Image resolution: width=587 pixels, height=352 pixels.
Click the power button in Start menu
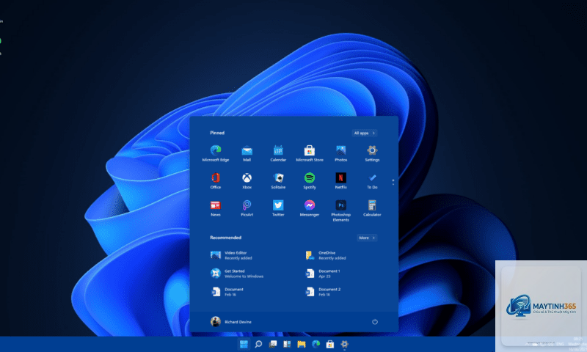375,322
